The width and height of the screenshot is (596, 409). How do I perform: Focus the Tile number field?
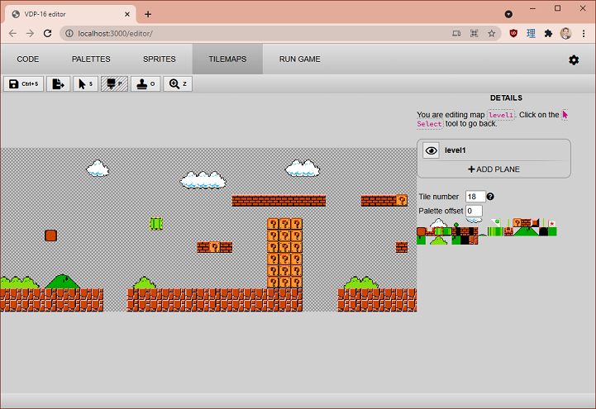[x=475, y=197]
